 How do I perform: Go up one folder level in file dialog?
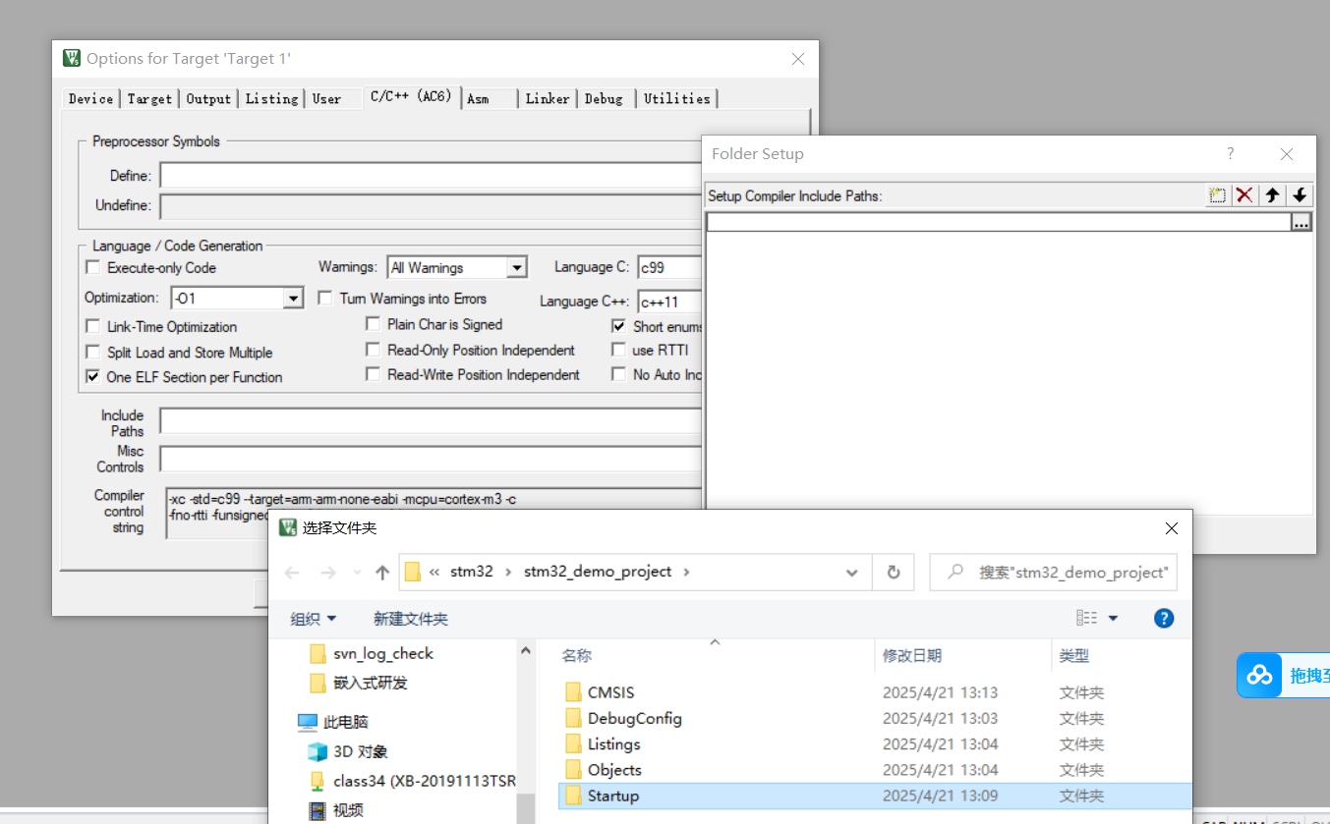tap(382, 572)
